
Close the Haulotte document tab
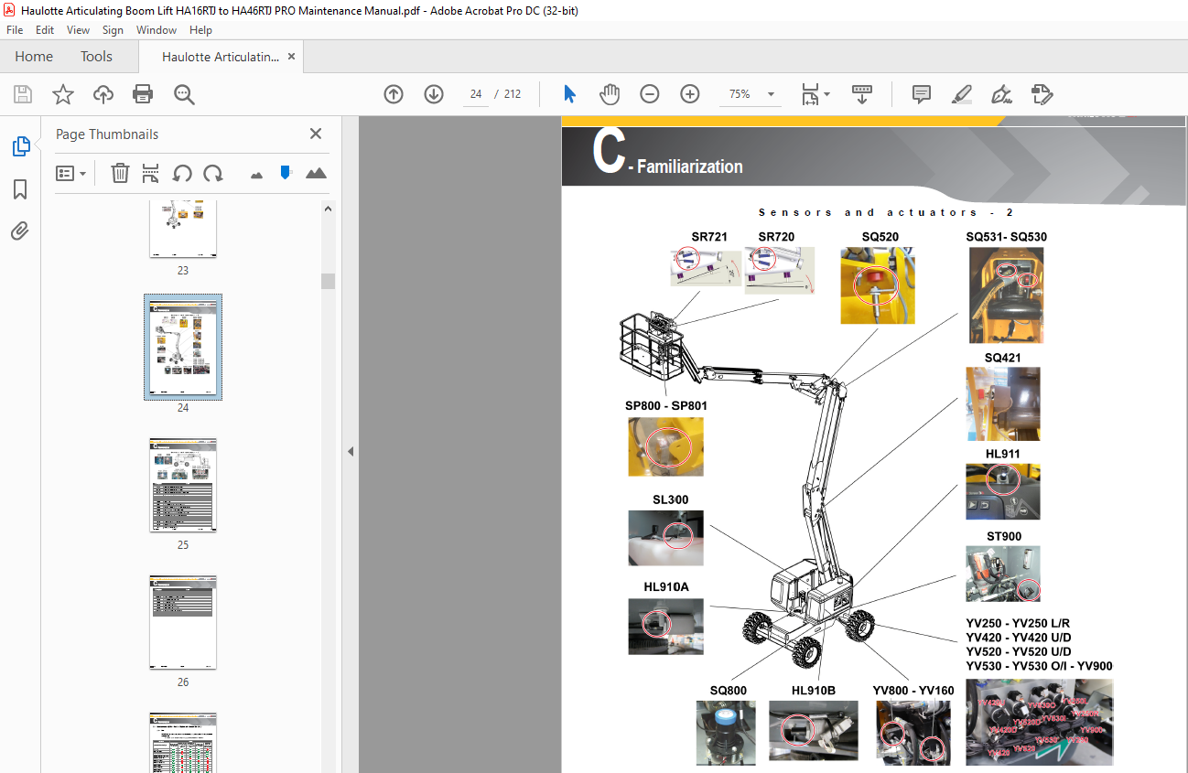point(292,57)
